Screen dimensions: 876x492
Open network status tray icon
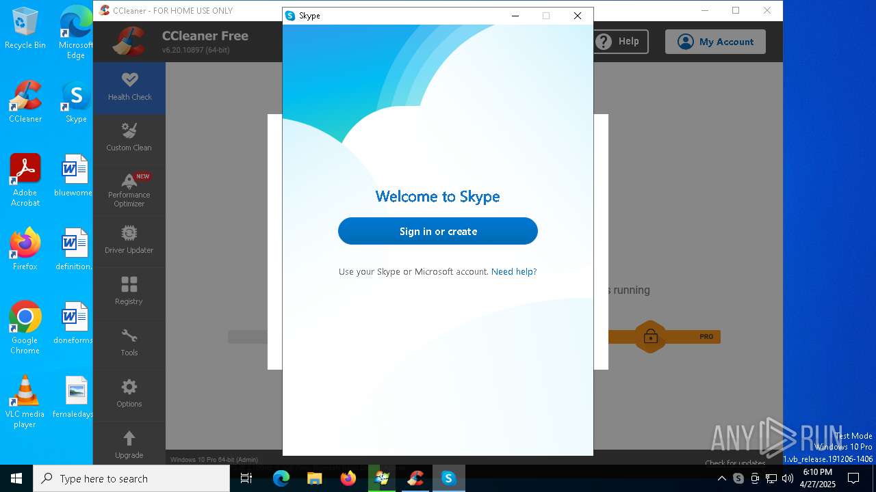[771, 478]
